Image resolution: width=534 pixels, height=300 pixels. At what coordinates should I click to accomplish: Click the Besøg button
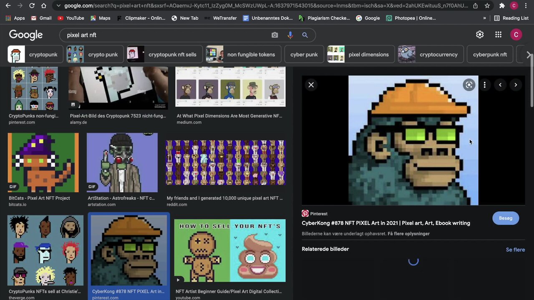pyautogui.click(x=506, y=218)
